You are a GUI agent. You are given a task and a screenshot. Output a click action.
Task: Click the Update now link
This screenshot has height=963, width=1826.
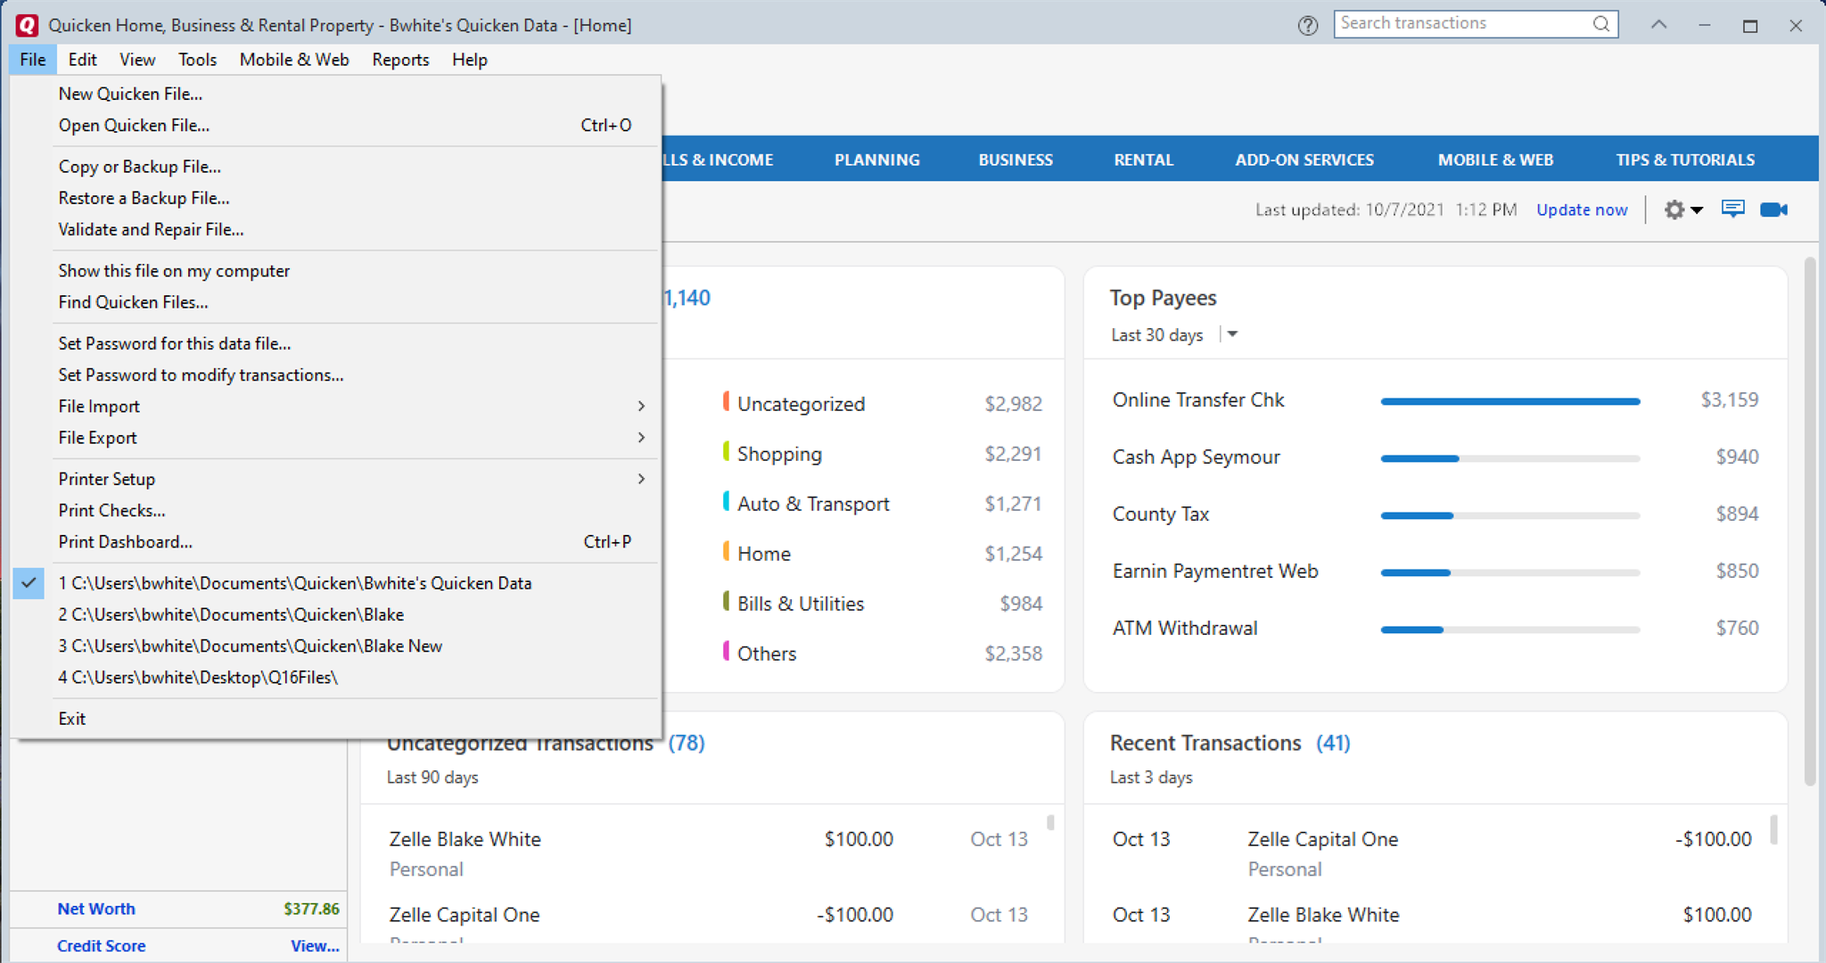(x=1581, y=210)
